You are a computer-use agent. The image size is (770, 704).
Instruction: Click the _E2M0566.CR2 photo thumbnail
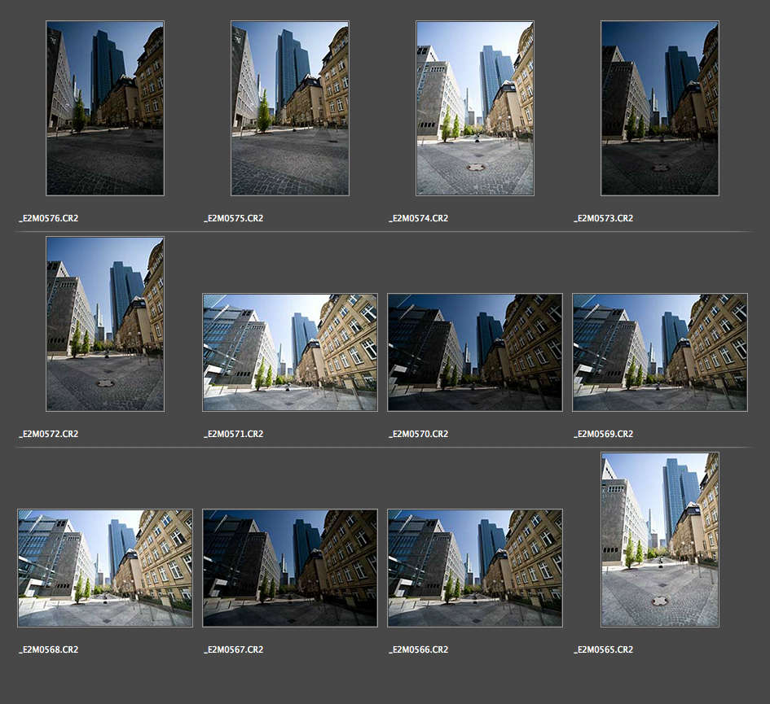[475, 568]
